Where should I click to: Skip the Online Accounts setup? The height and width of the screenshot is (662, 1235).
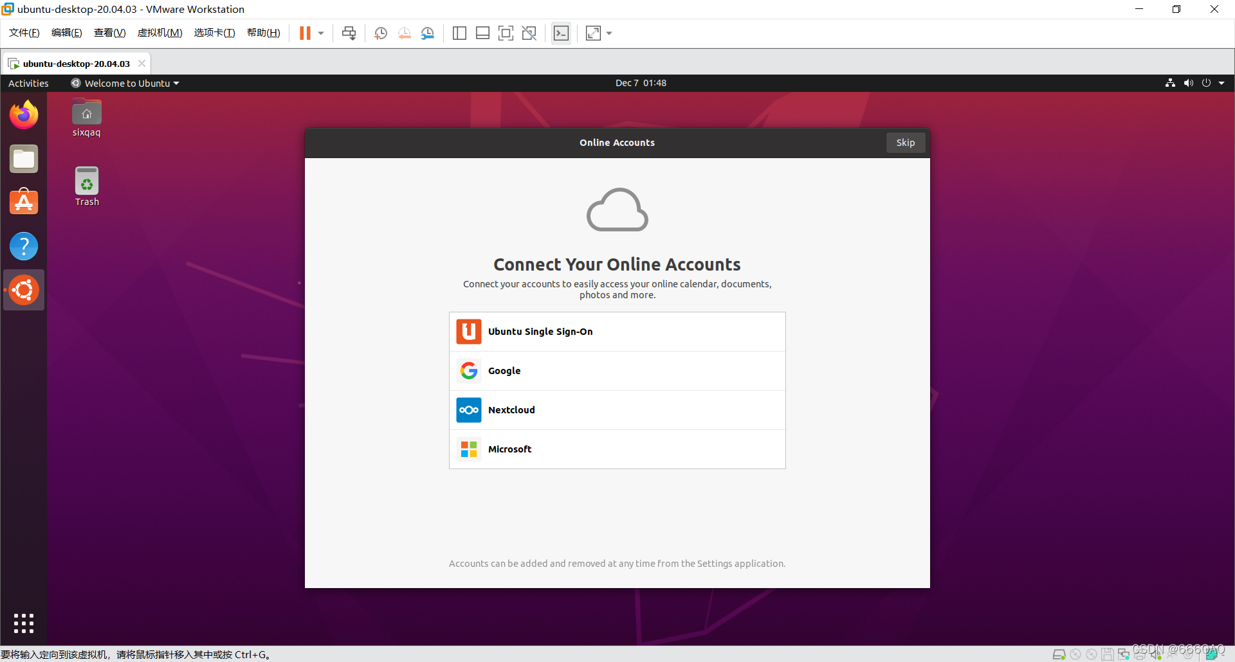[x=905, y=143]
